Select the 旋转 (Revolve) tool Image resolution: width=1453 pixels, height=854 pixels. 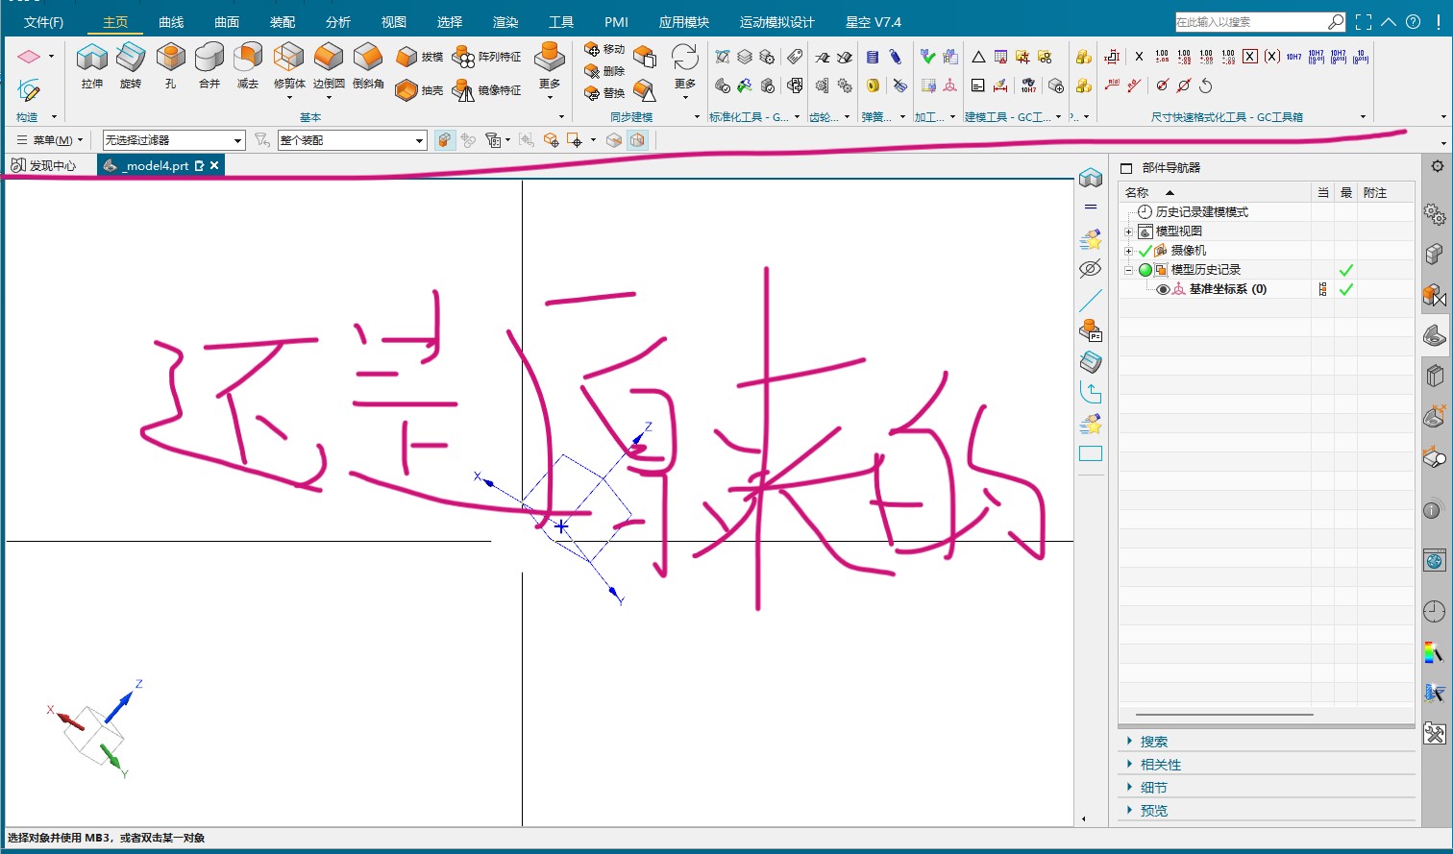point(131,65)
